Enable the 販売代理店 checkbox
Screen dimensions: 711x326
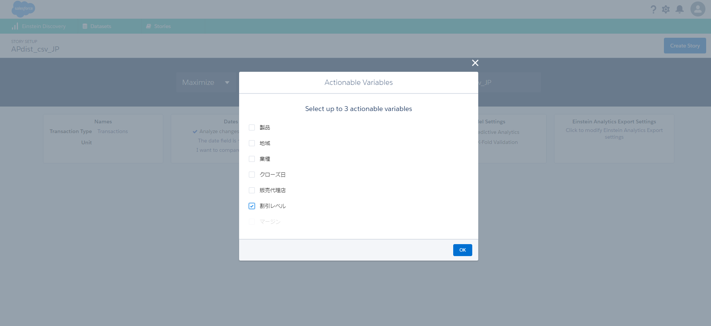(252, 190)
